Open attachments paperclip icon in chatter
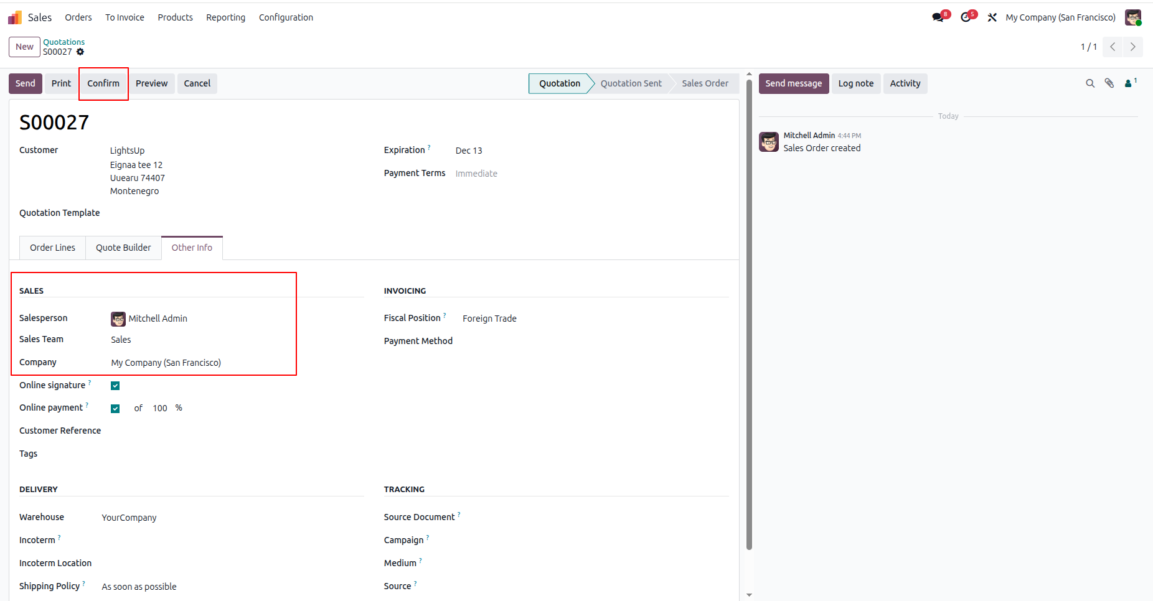The image size is (1153, 601). 1109,83
